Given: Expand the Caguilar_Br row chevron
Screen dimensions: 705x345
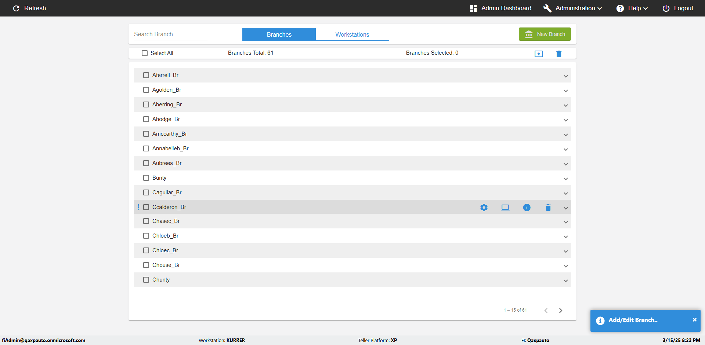Looking at the screenshot, I should click(566, 194).
